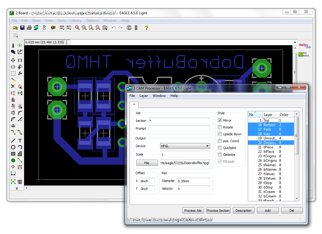Expand hidden tools with the double chevron
The image size is (322, 234).
pyautogui.click(x=17, y=188)
